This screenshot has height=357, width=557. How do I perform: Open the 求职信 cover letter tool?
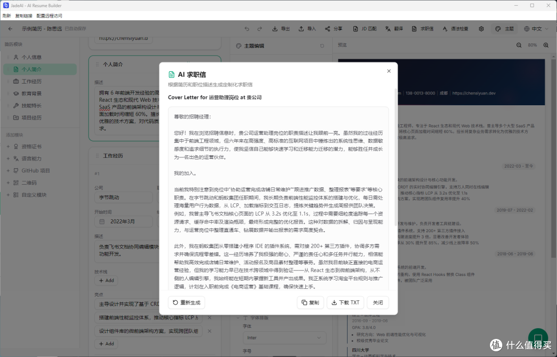[423, 29]
